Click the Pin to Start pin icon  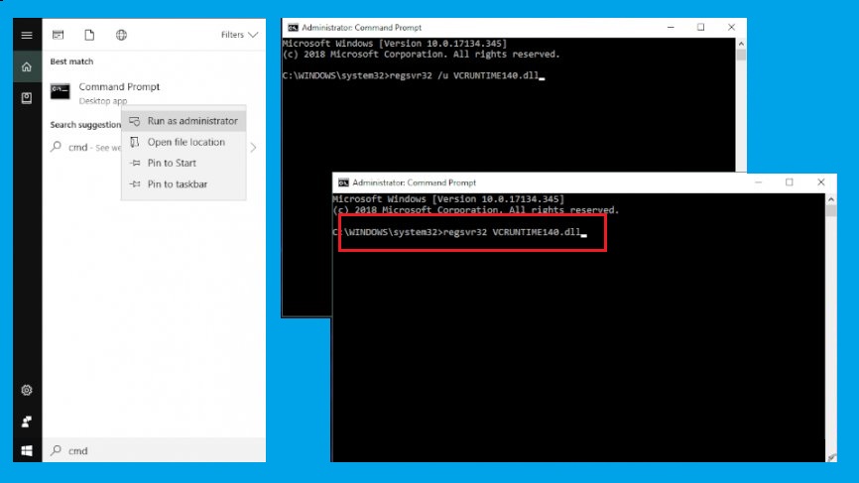135,163
